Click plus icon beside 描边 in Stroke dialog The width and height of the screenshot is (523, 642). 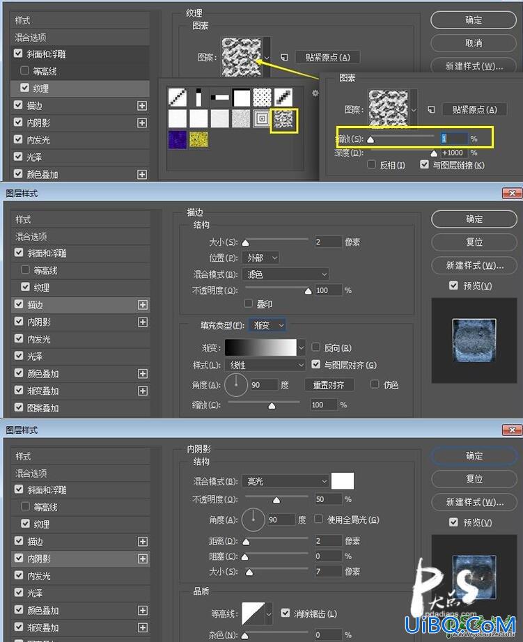pyautogui.click(x=143, y=304)
